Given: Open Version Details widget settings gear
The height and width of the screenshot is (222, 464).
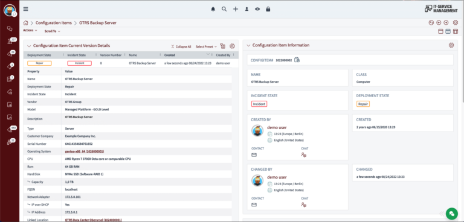Looking at the screenshot, I should coord(232,46).
